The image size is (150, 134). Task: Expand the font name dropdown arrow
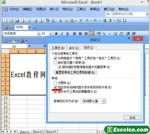(39, 34)
